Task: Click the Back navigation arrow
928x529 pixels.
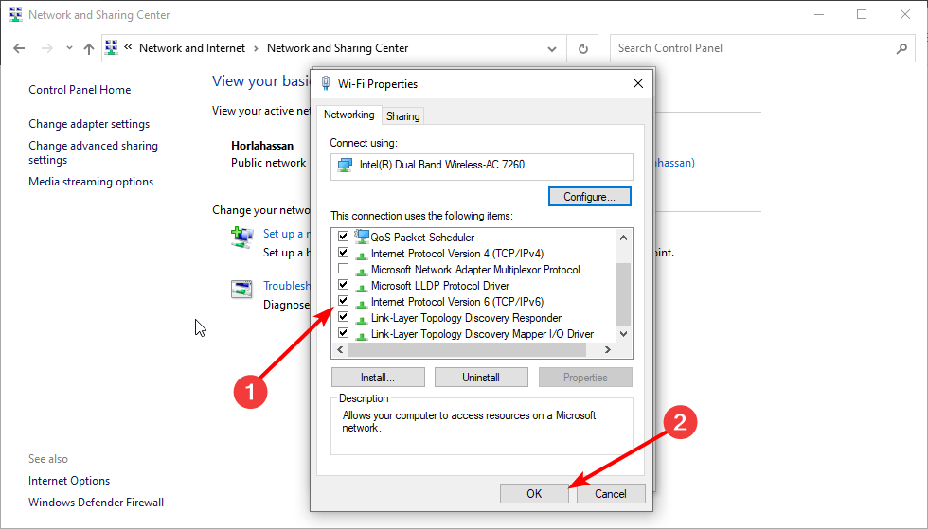Action: click(x=19, y=48)
